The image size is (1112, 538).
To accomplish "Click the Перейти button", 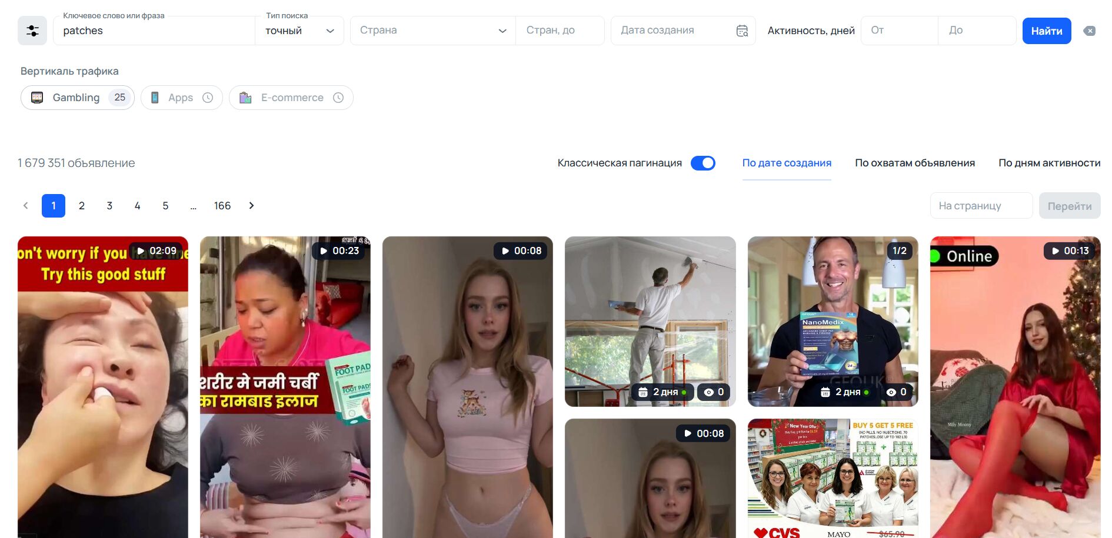I will click(1070, 206).
